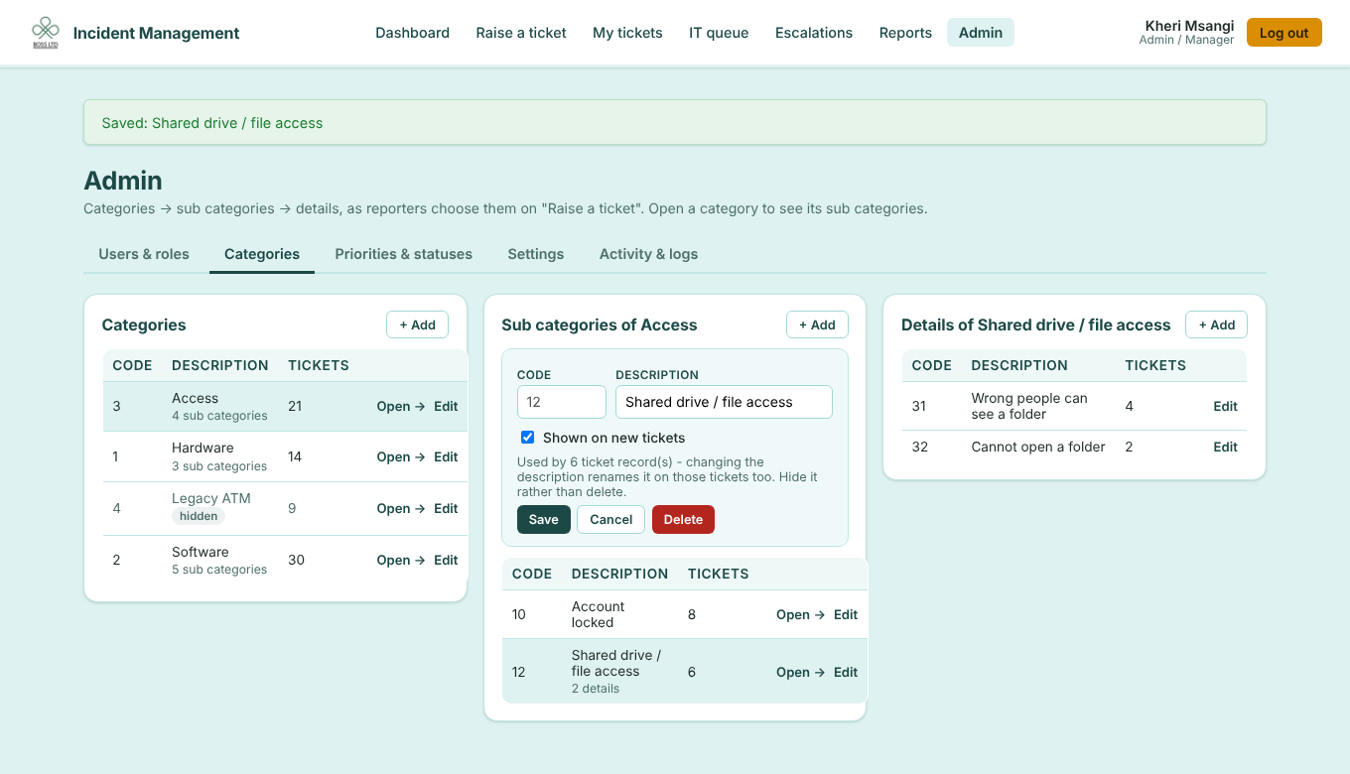Image resolution: width=1350 pixels, height=774 pixels.
Task: Click the Code field containing 12
Action: pos(562,402)
